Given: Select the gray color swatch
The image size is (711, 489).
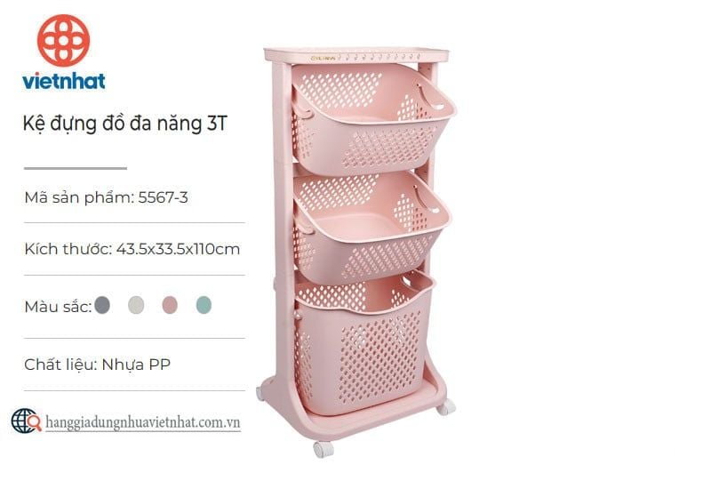Looking at the screenshot, I should 102,305.
